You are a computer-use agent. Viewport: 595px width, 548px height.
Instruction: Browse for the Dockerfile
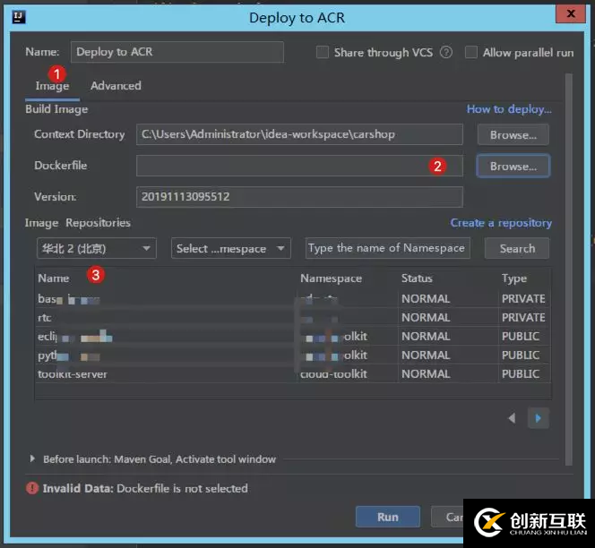(x=513, y=167)
